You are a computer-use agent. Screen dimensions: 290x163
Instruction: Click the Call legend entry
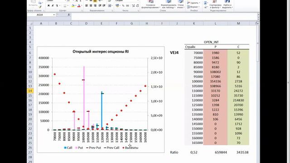[68, 148]
